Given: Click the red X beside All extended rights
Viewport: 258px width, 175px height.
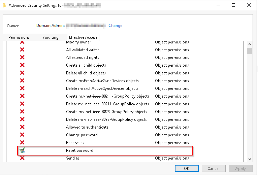Looking at the screenshot, I should click(x=22, y=58).
